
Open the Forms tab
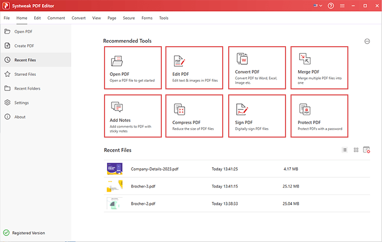(x=147, y=18)
